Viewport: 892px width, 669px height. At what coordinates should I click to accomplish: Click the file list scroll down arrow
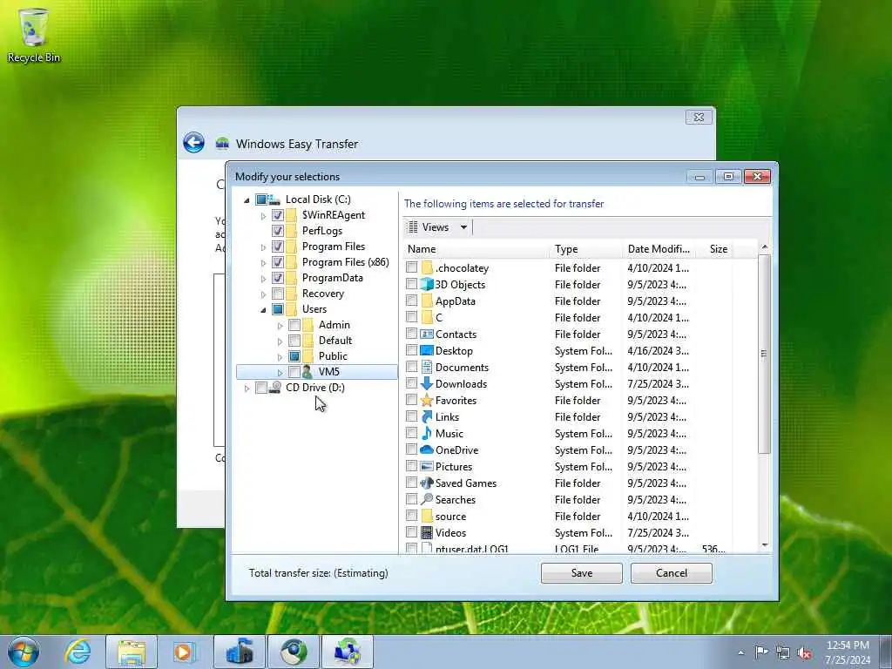[x=764, y=545]
